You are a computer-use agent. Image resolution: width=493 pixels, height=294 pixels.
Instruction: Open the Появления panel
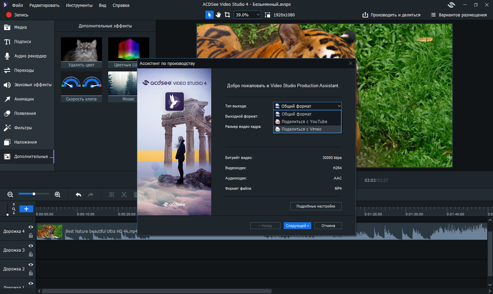coord(27,113)
